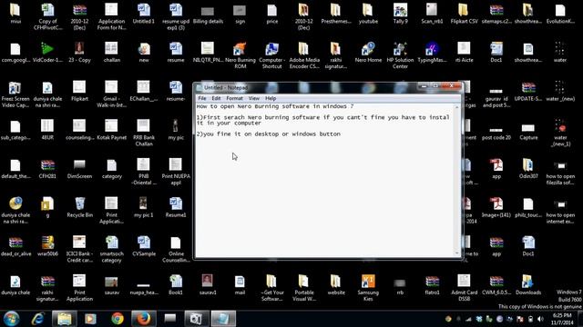Select Resume1 Word document icon
Viewport: 583px width, 327px height.
176,207
